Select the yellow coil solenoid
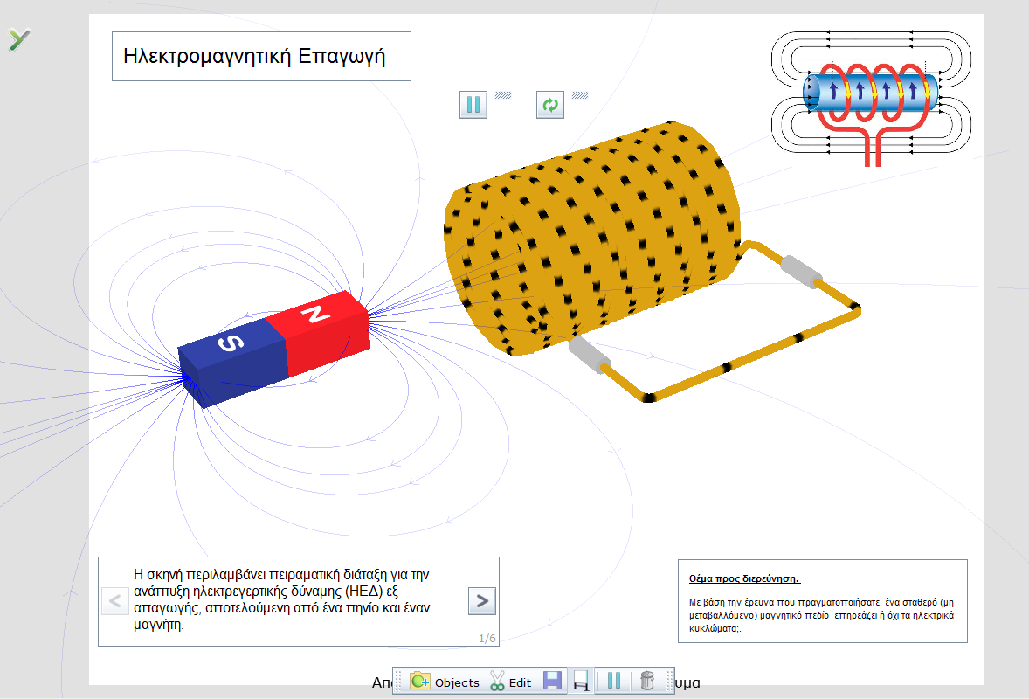The width and height of the screenshot is (1029, 699). tap(592, 238)
